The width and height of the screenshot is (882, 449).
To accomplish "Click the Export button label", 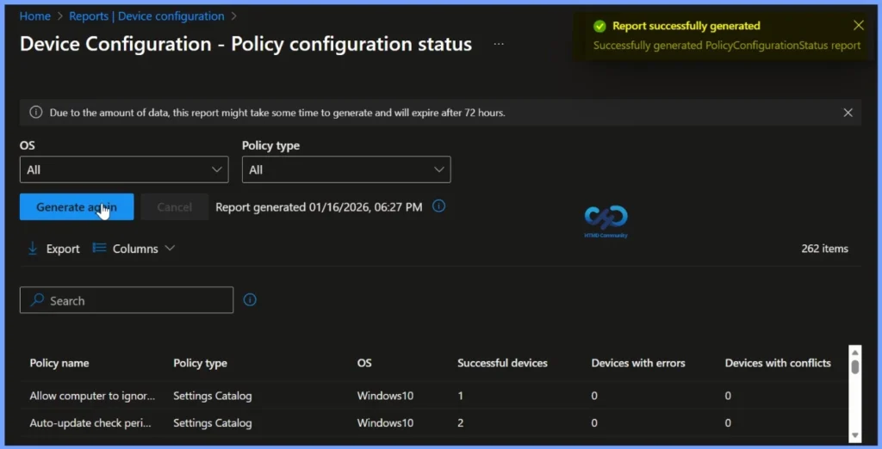I will click(63, 249).
